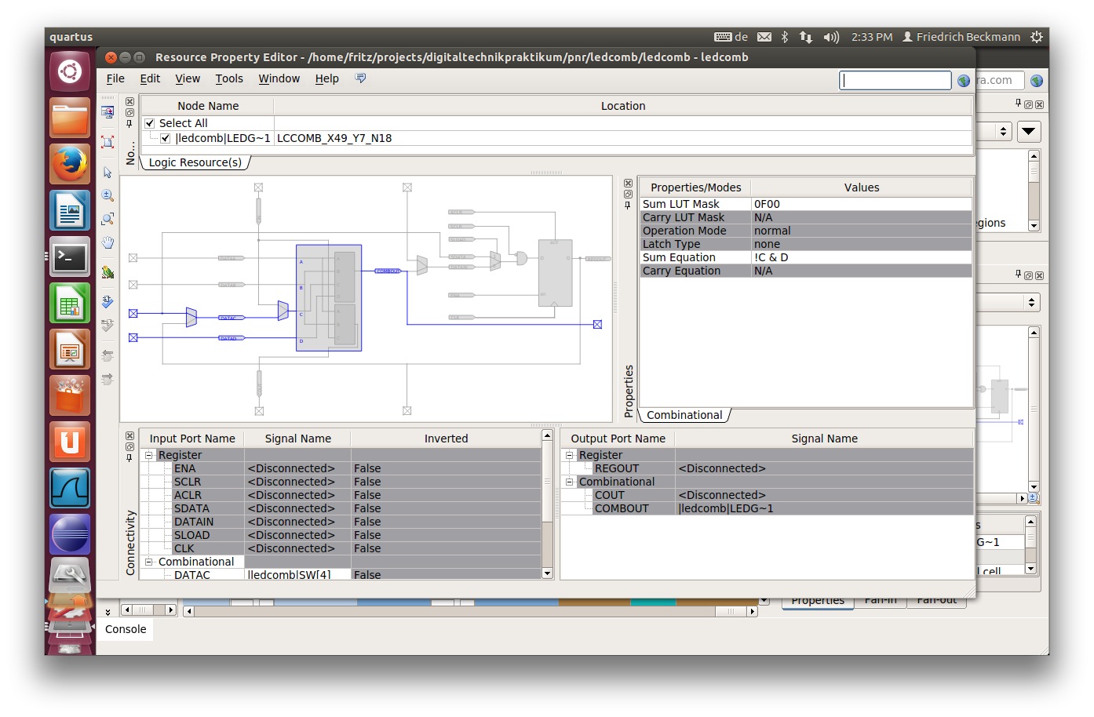Collapse the Register group in output ports
The image size is (1094, 717).
point(570,455)
